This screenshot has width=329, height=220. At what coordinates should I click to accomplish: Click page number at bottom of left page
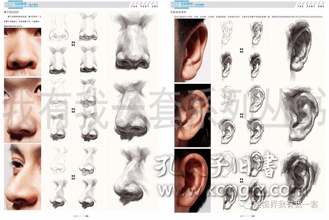pos(86,216)
